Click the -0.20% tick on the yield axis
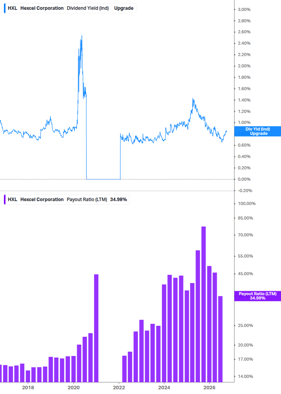Viewport: 281px width, 394px height. [245, 191]
